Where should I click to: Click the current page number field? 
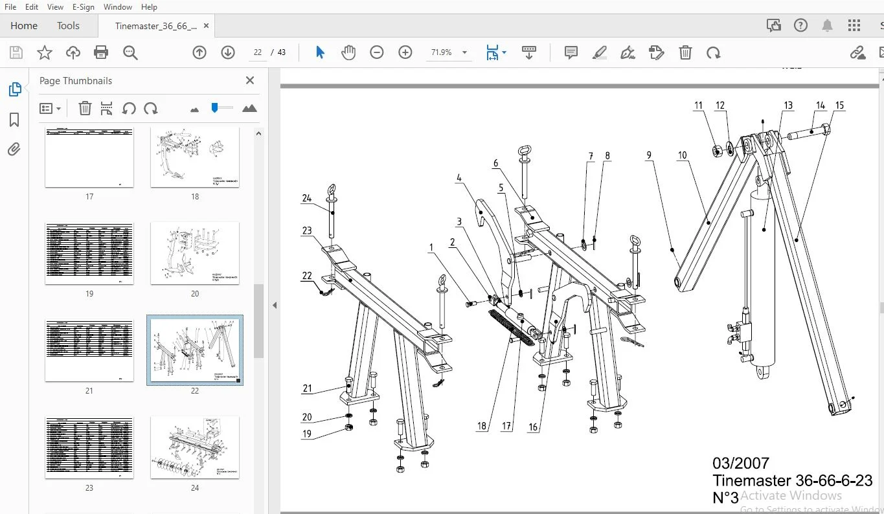click(x=258, y=52)
